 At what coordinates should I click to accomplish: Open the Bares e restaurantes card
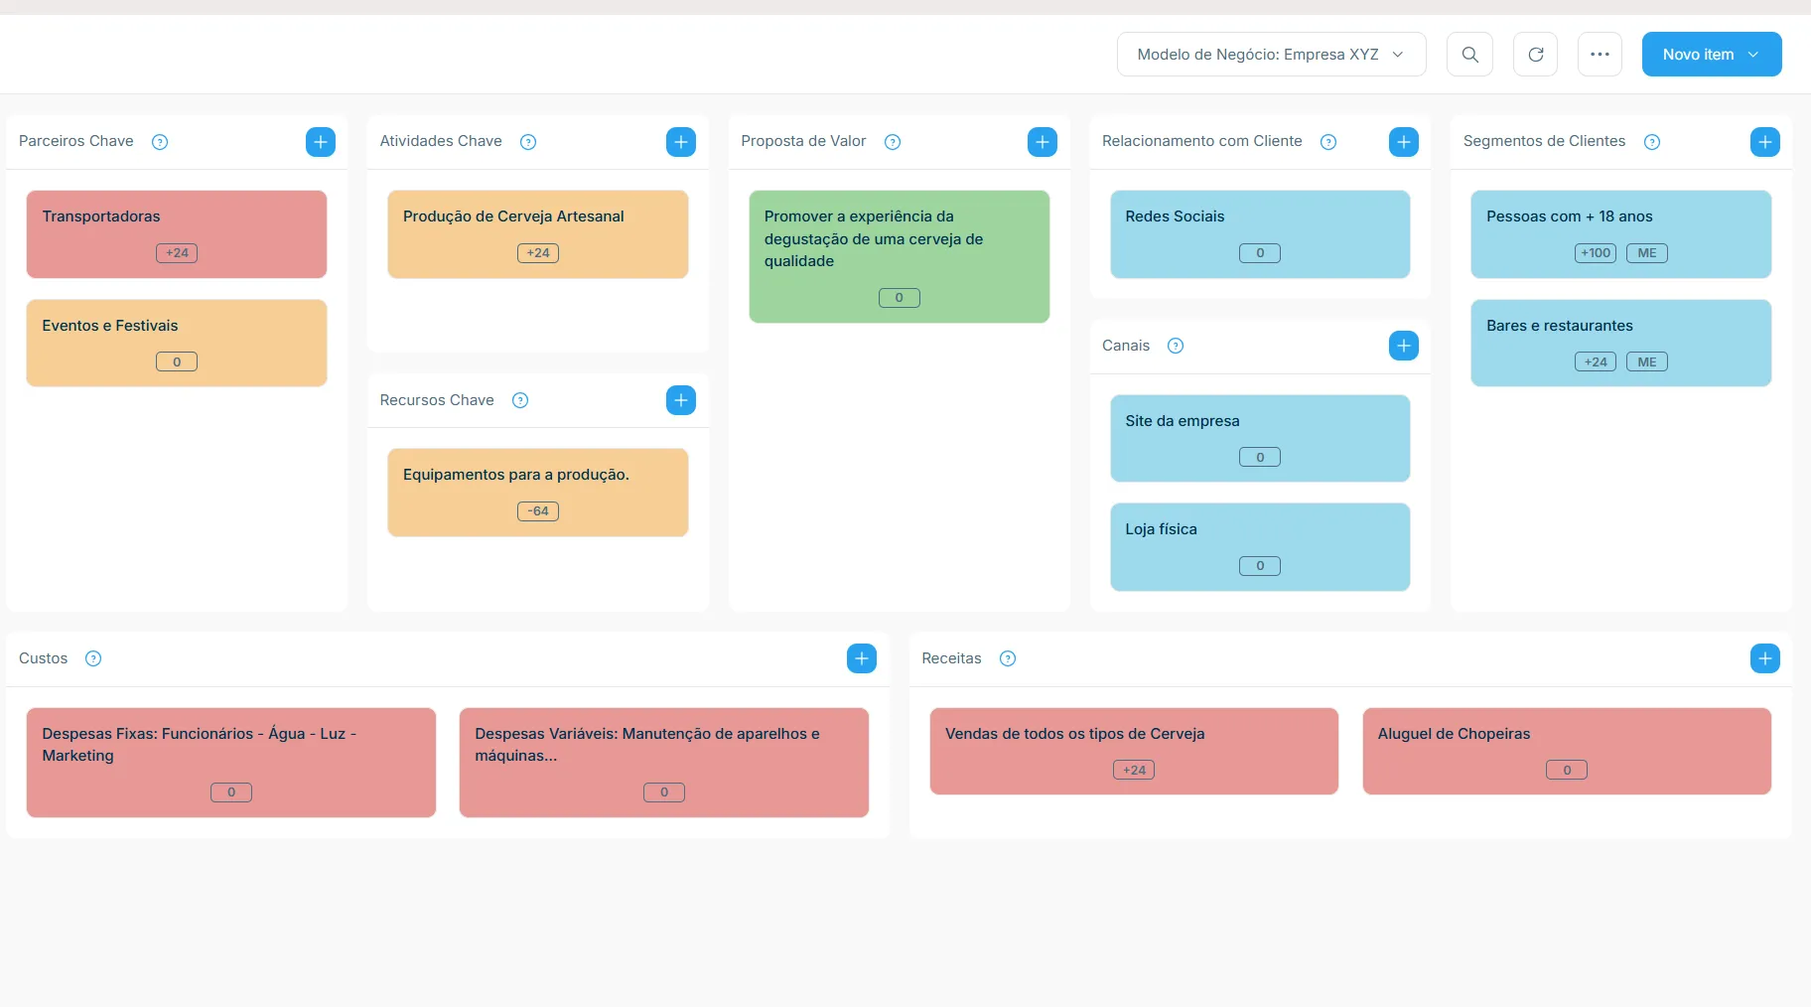[x=1621, y=343]
